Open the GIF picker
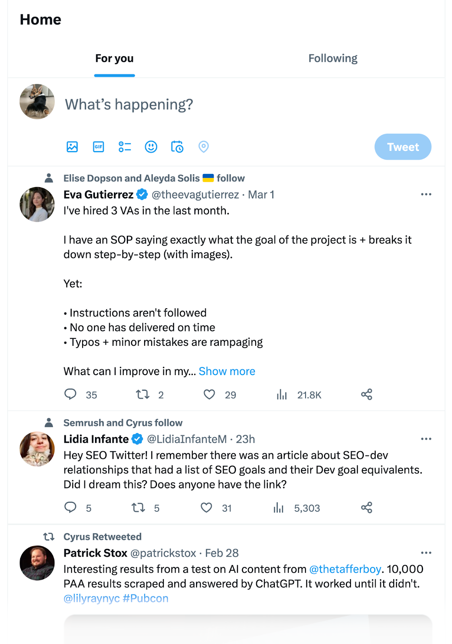Viewport: 452px width, 644px height. 98,147
